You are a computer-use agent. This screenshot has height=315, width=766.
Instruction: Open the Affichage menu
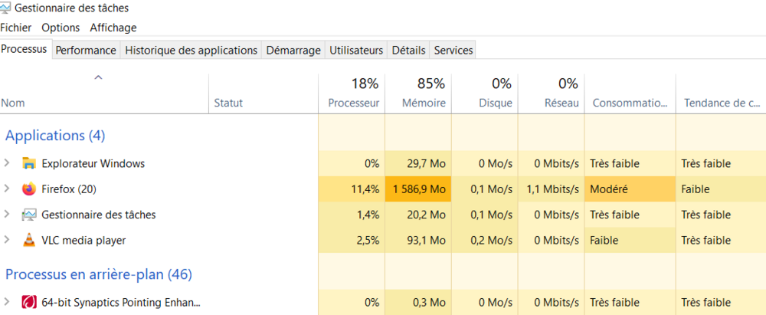coord(113,28)
